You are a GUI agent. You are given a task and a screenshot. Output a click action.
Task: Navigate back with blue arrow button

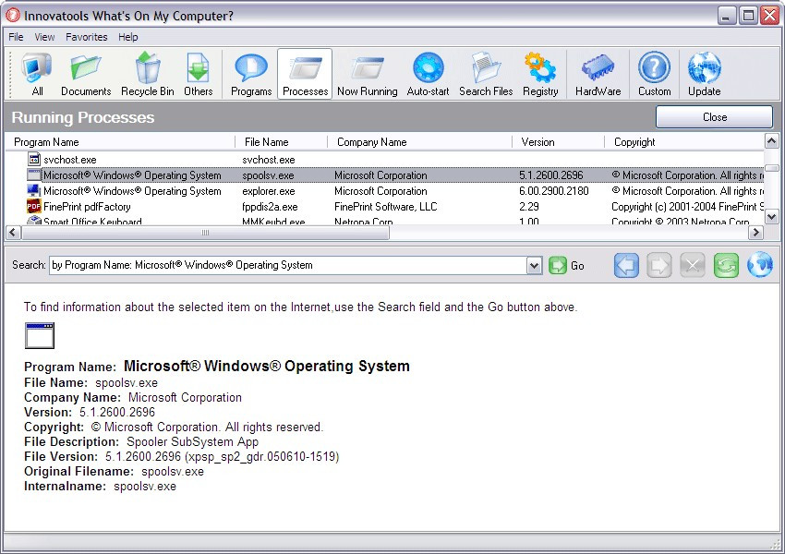(626, 265)
